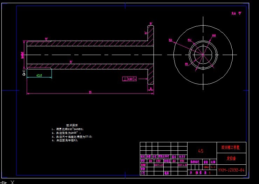The width and height of the screenshot is (259, 184).
Task: Select note line 2 about 2x45° chamfer
Action: coord(66,133)
